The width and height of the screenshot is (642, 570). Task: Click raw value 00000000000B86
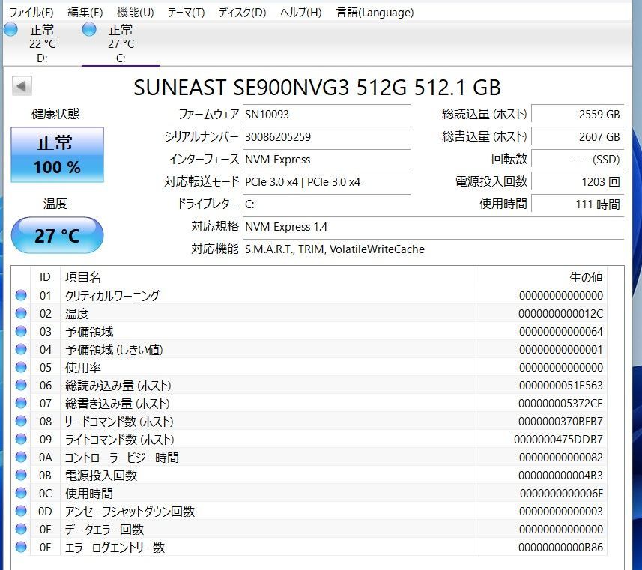point(560,548)
